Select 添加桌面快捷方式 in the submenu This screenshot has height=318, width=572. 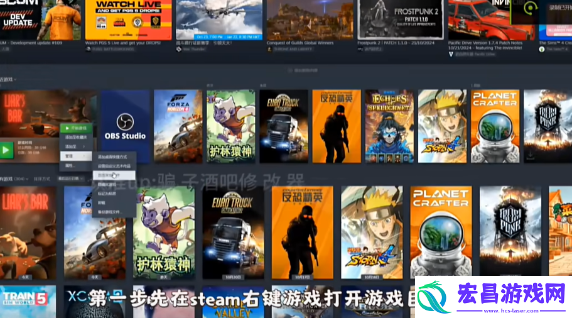pyautogui.click(x=114, y=156)
